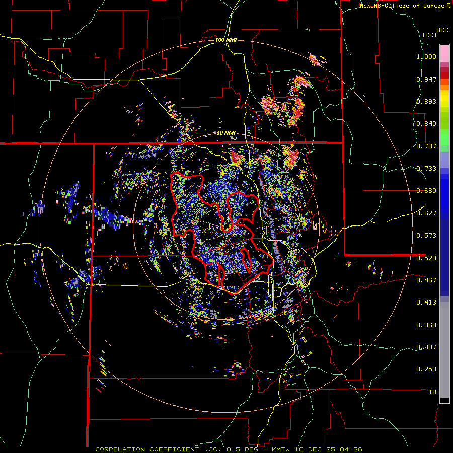Screen dimensions: 453x453
Task: Click the DCC label above the color scale
Action: tap(442, 30)
